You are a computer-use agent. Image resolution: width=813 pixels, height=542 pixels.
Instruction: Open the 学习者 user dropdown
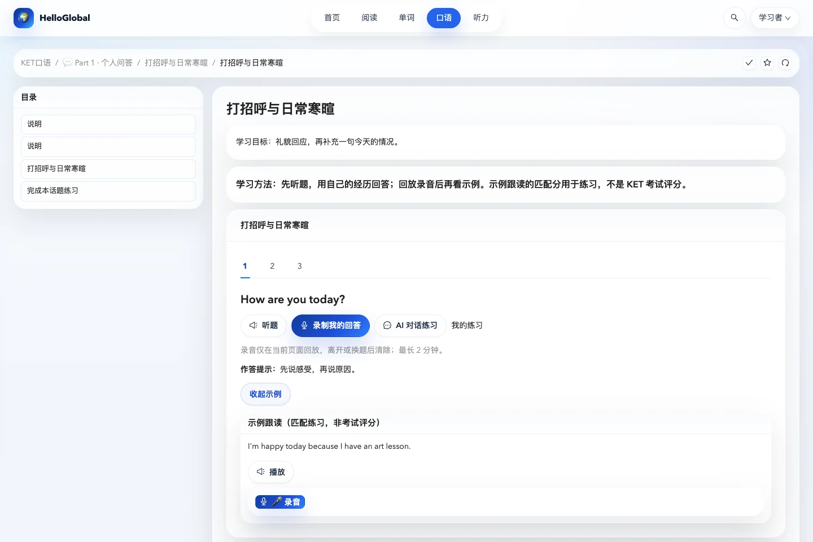click(775, 18)
